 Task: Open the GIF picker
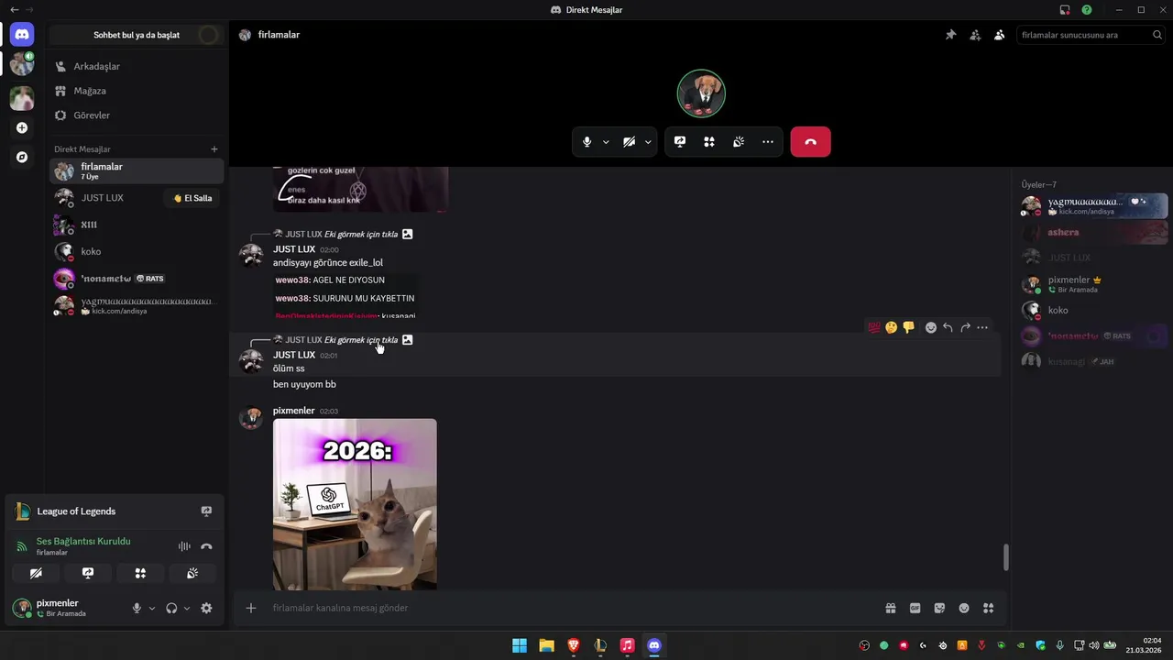click(x=915, y=608)
